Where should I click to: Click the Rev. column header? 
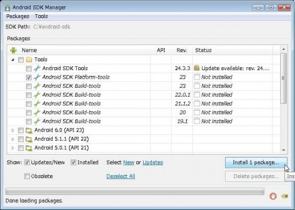(x=181, y=51)
